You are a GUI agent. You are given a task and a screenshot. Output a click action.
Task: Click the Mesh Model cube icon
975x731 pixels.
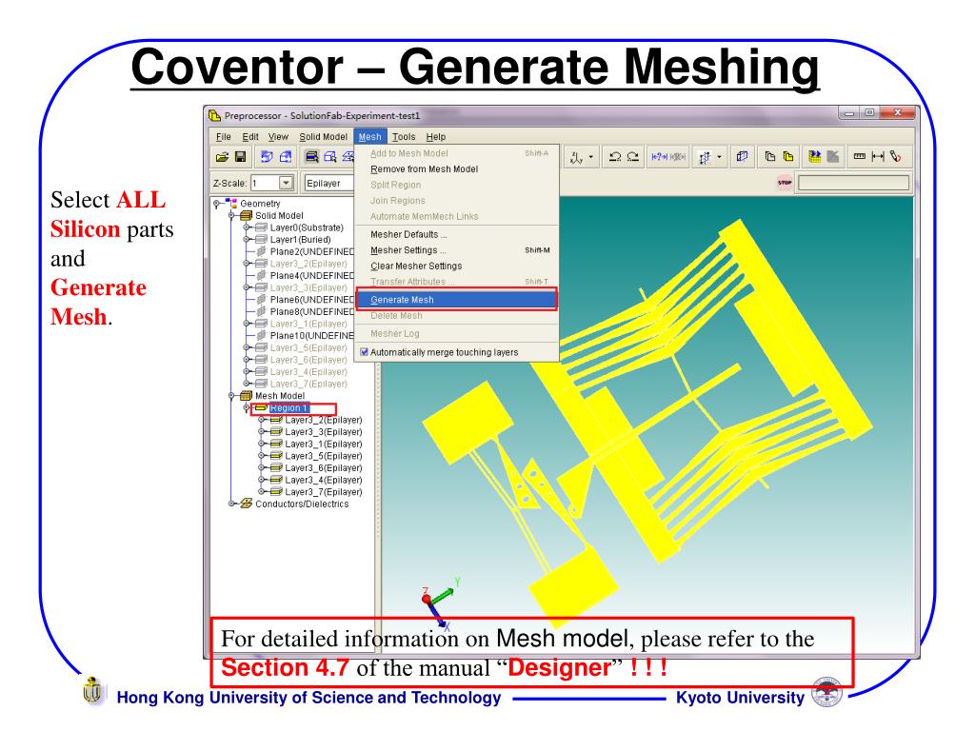(247, 395)
